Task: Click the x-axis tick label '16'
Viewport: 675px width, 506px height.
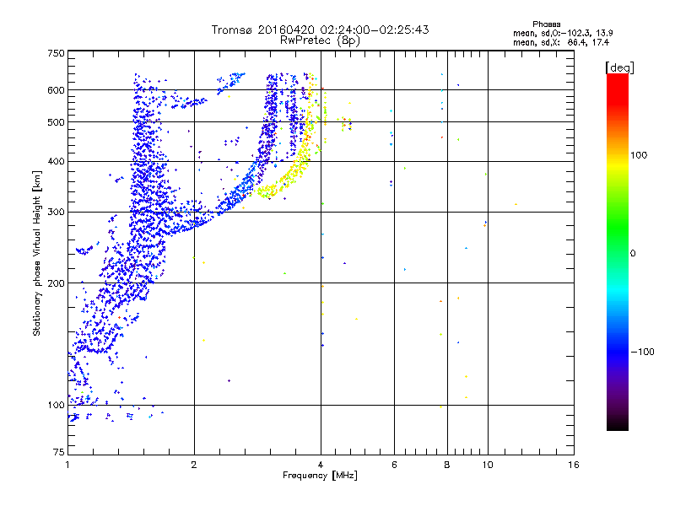Action: tap(574, 465)
